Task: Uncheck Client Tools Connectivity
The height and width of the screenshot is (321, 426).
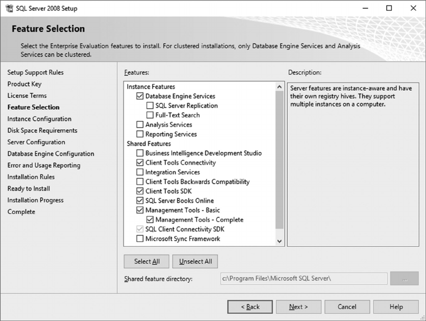Action: (x=140, y=162)
